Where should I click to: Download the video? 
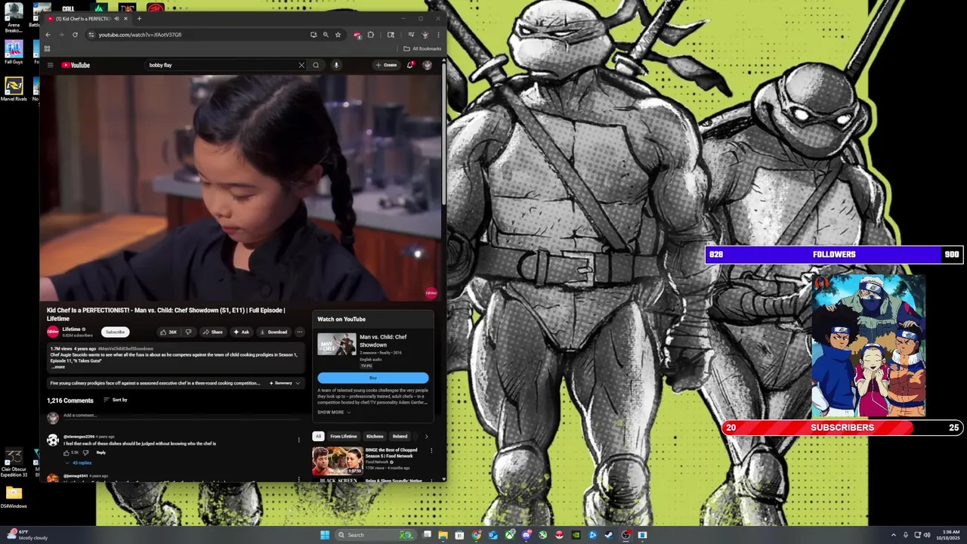273,332
